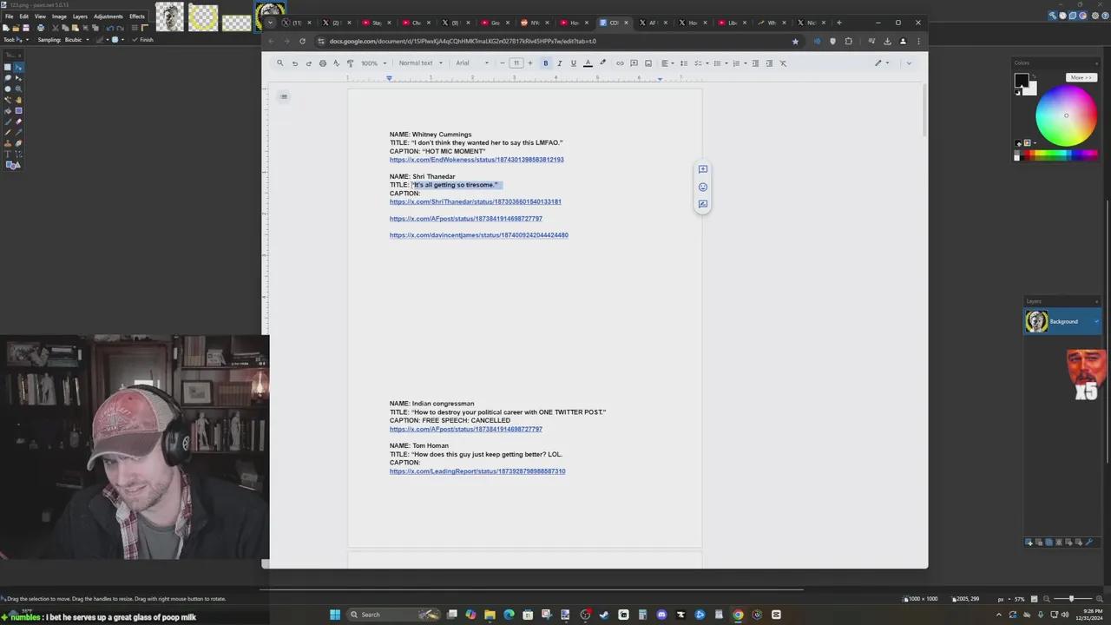This screenshot has height=625, width=1111.
Task: Open the browser tab search dropdown
Action: [270, 23]
